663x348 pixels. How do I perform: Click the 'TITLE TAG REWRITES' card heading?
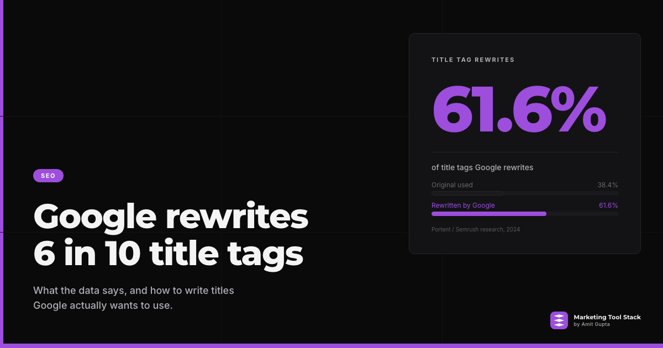[x=473, y=60]
